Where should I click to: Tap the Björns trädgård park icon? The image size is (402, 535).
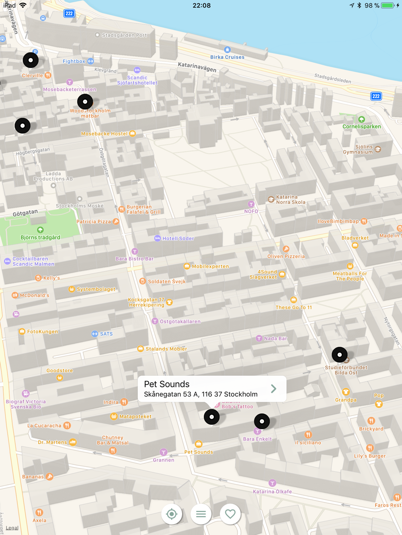point(40,230)
